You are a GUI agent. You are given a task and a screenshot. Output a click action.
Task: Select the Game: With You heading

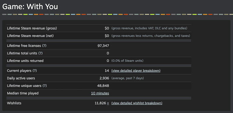click(30, 7)
